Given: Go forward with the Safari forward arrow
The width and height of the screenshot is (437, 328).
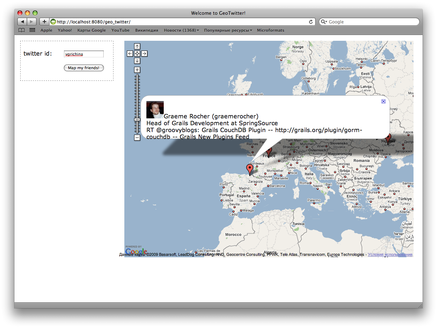Looking at the screenshot, I should 32,22.
